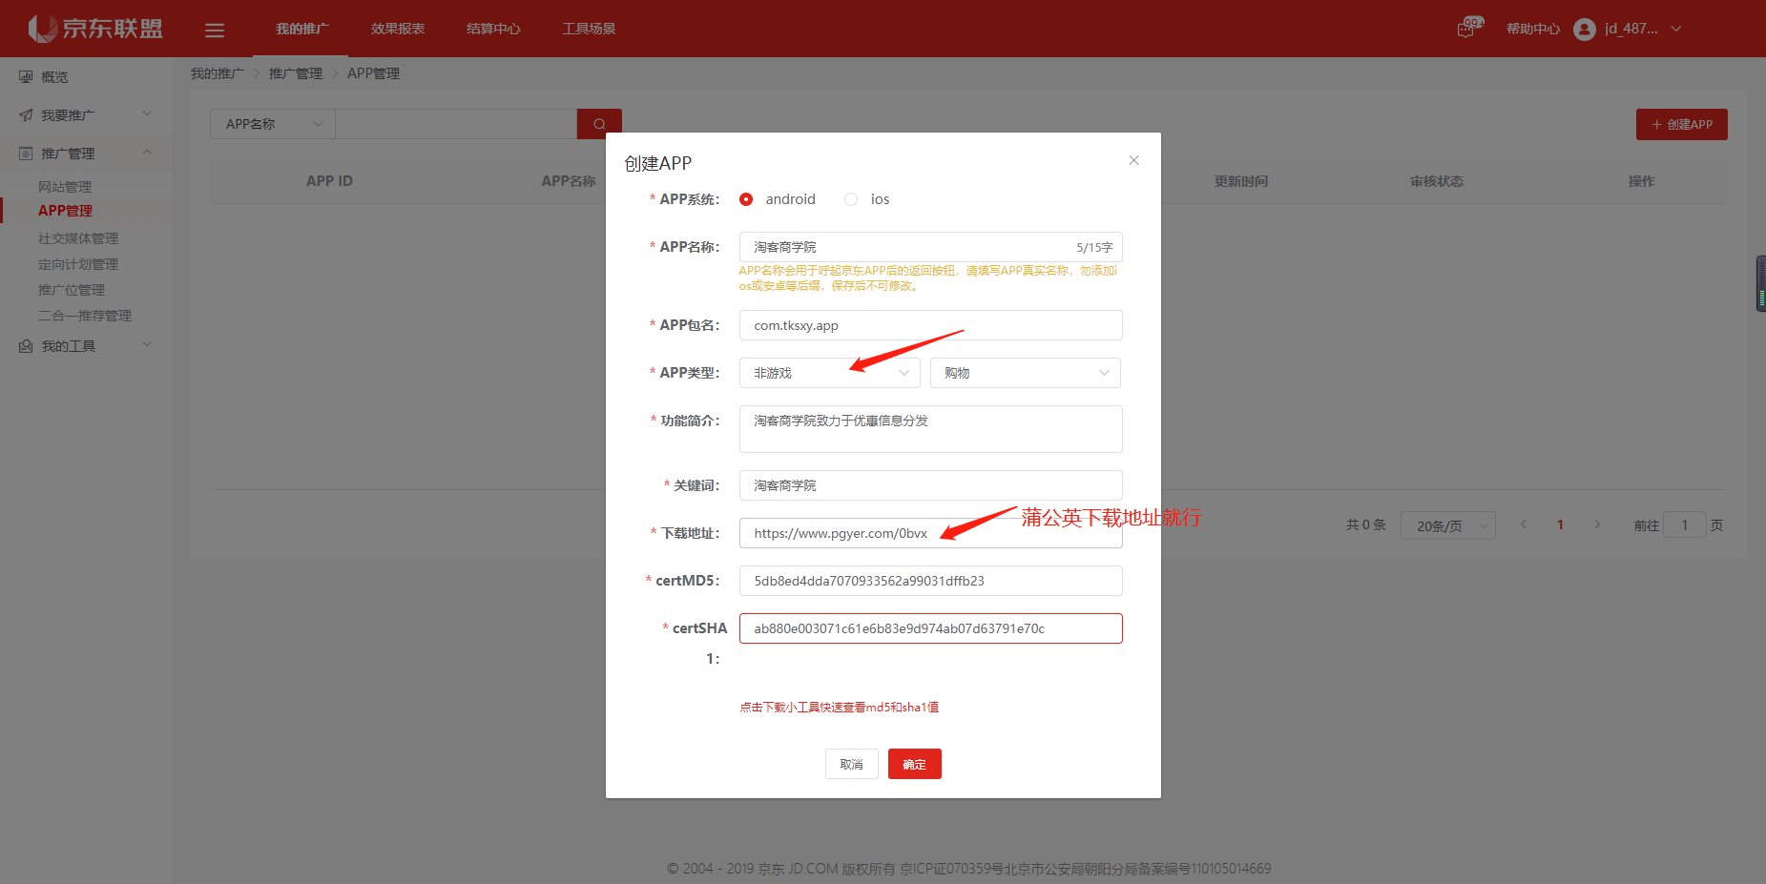
Task: Click the 概览 overview icon in sidebar
Action: coord(26,77)
